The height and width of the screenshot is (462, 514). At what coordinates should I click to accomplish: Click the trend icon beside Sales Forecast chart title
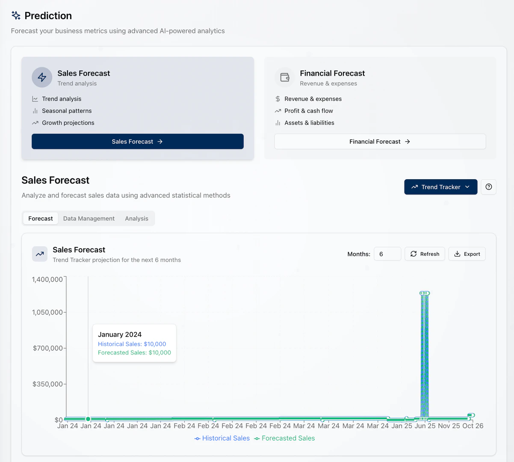point(40,254)
